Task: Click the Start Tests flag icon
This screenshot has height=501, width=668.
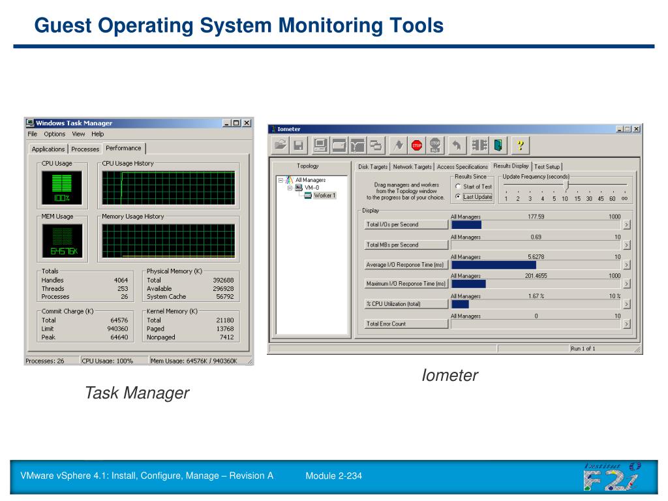Action: [x=398, y=145]
